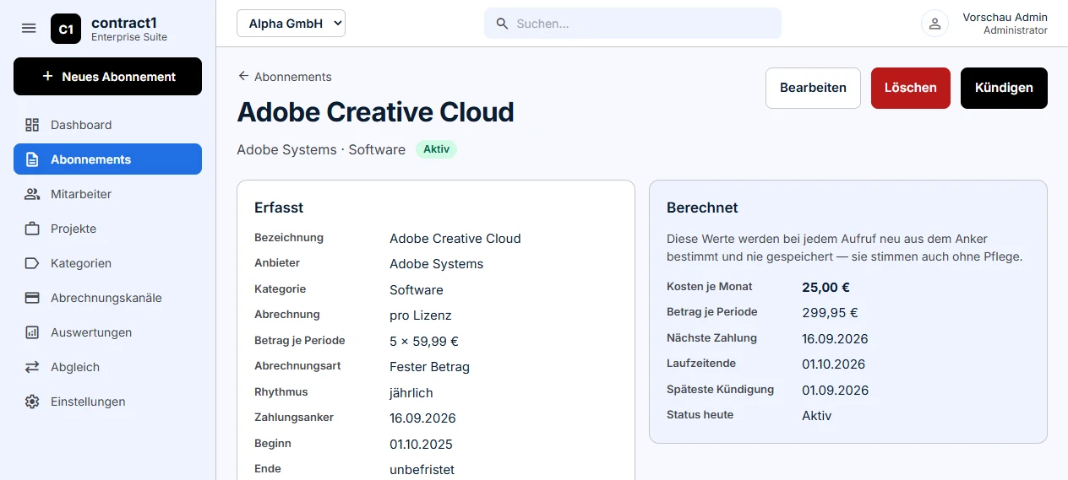Click the C1 contract1 logo
Viewport: 1068px width, 480px height.
[66, 29]
